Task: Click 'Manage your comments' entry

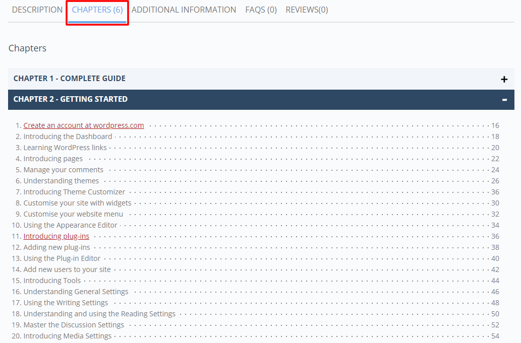Action: point(64,170)
